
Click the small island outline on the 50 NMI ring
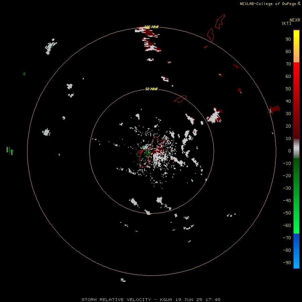tap(180, 99)
